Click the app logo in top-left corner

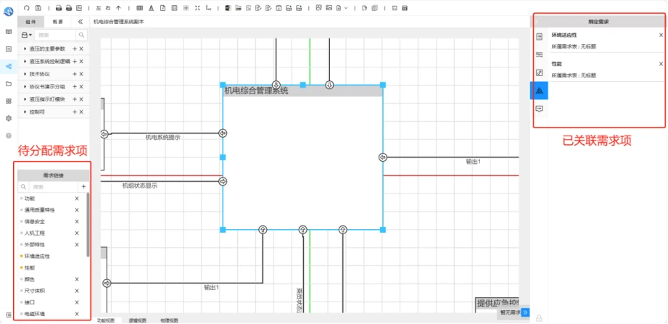click(9, 12)
